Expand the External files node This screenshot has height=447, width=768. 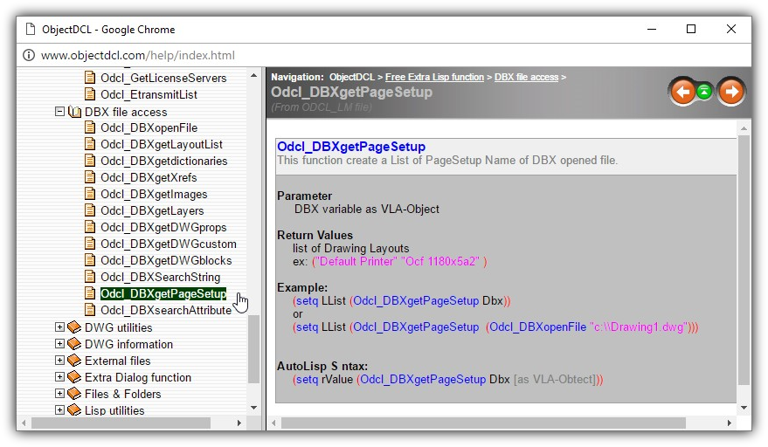point(59,361)
